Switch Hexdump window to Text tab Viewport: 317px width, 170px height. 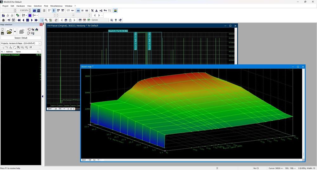point(50,109)
